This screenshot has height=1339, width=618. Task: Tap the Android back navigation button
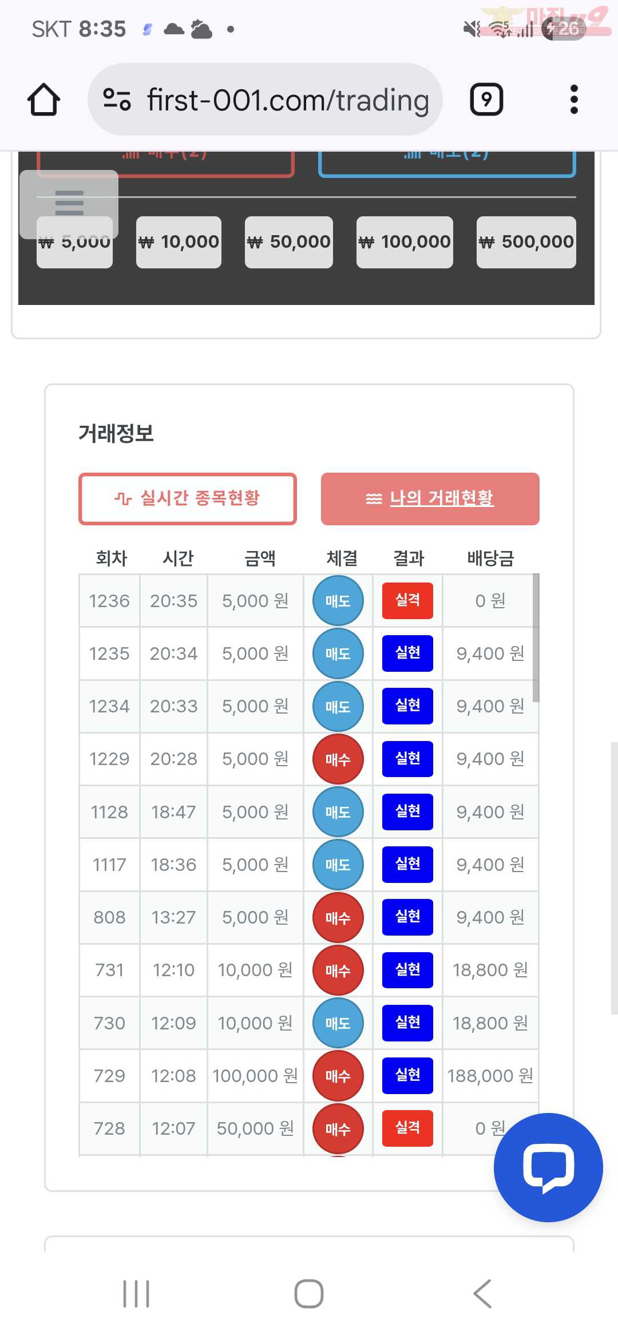[x=482, y=1293]
